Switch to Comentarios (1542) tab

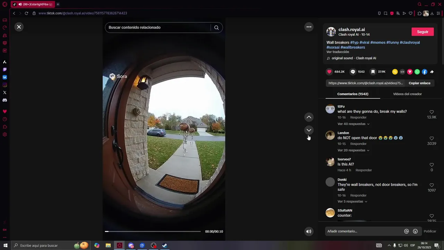click(x=353, y=94)
